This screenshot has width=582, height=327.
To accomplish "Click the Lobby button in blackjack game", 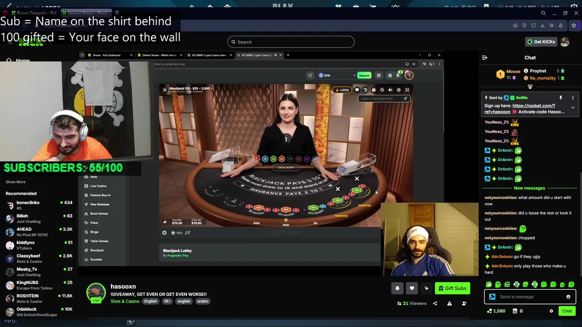I will [x=342, y=90].
